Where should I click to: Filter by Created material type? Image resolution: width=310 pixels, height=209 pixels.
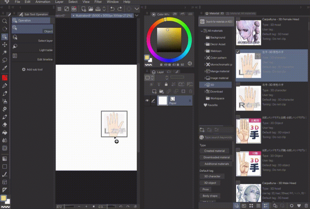(214, 151)
